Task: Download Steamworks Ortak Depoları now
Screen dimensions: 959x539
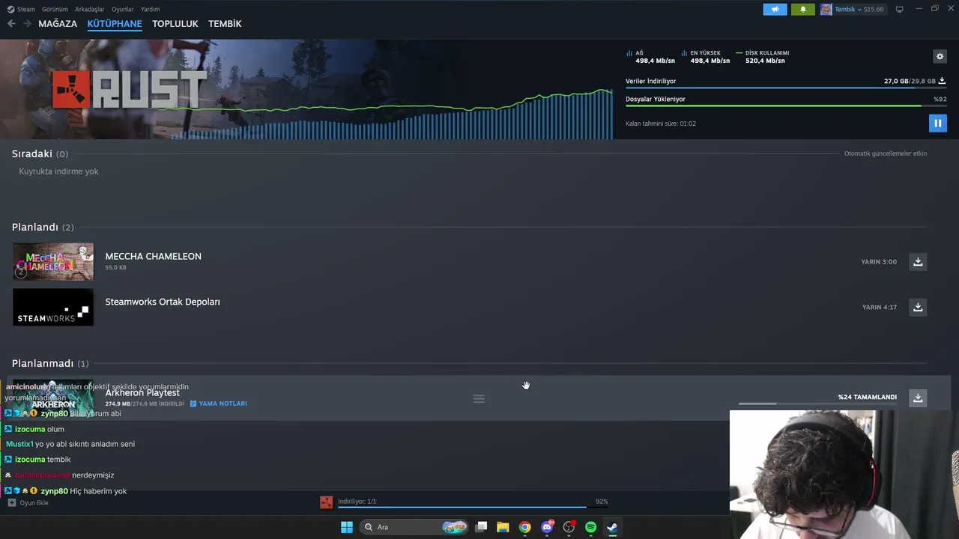Action: pyautogui.click(x=918, y=307)
